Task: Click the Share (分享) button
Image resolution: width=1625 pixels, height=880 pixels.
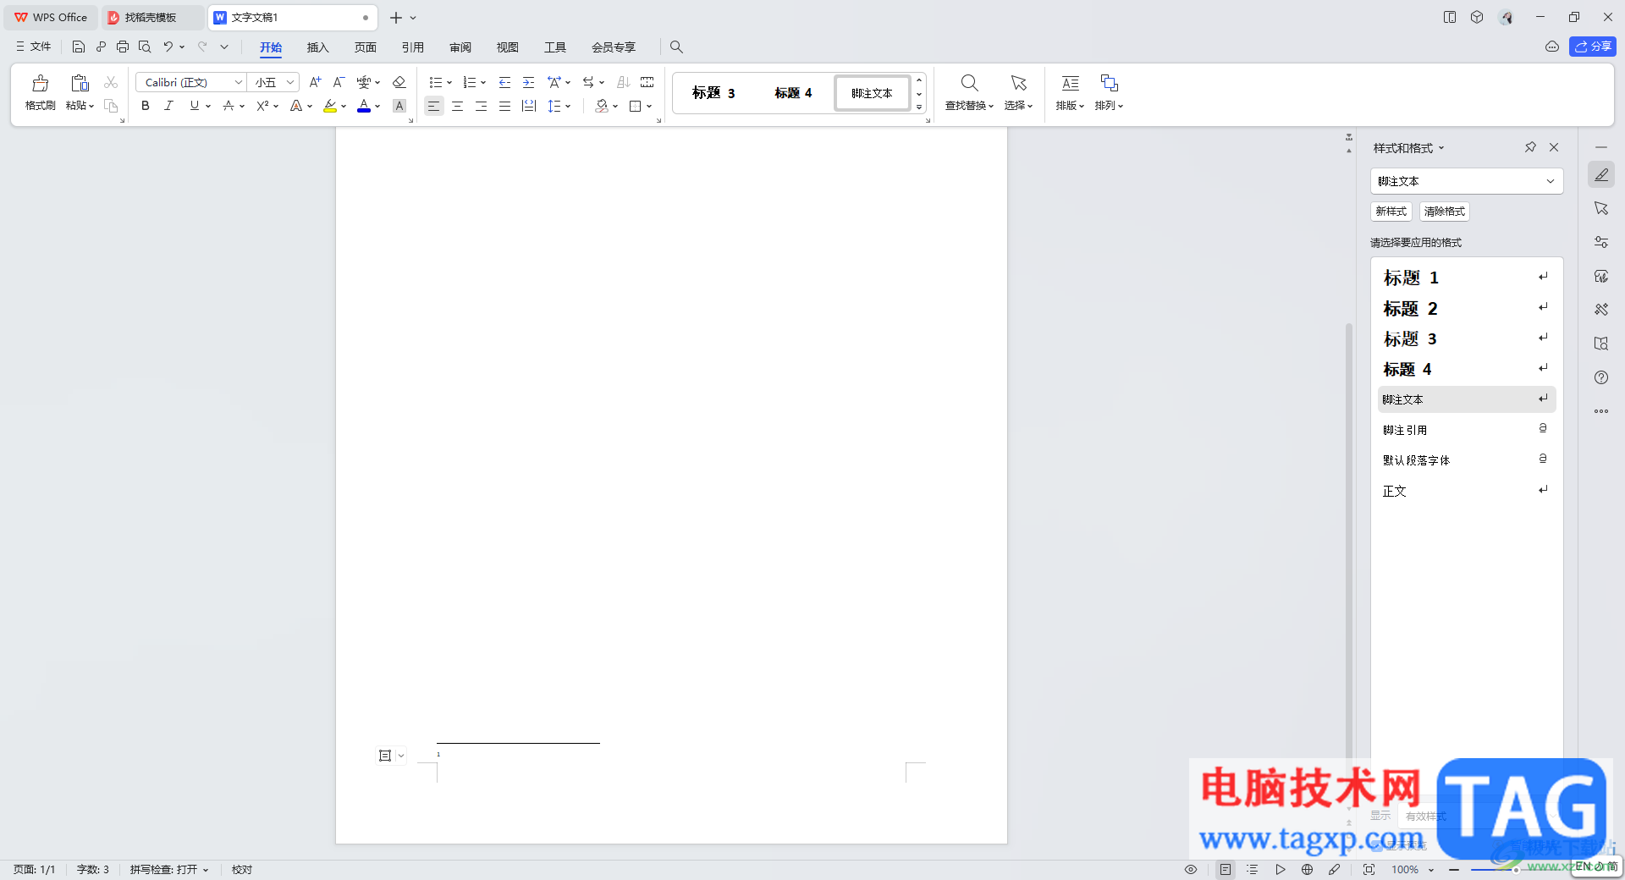Action: pos(1592,47)
